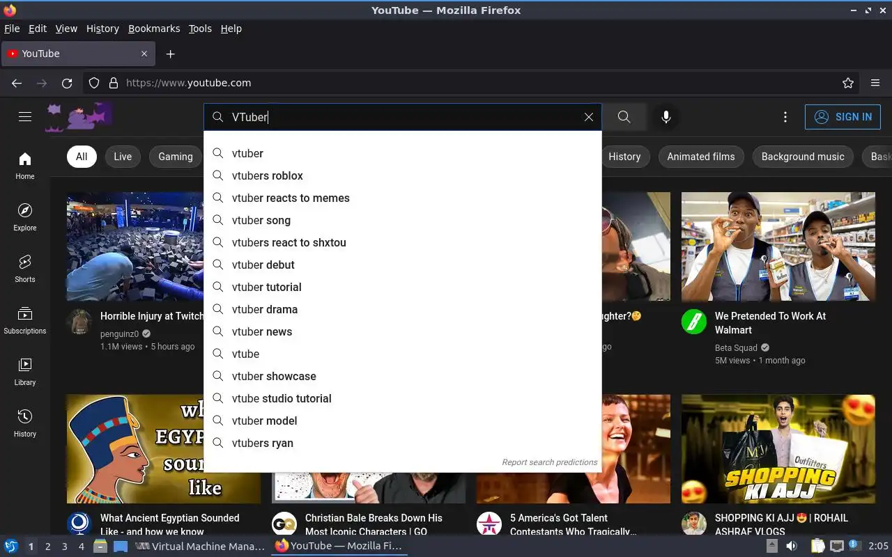Choose the 'vtubers roblox' suggestion
The width and height of the screenshot is (892, 557).
(x=403, y=175)
